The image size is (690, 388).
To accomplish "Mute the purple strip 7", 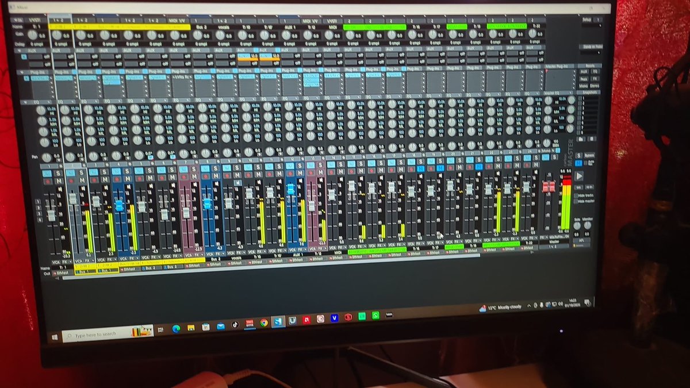I will (x=194, y=176).
